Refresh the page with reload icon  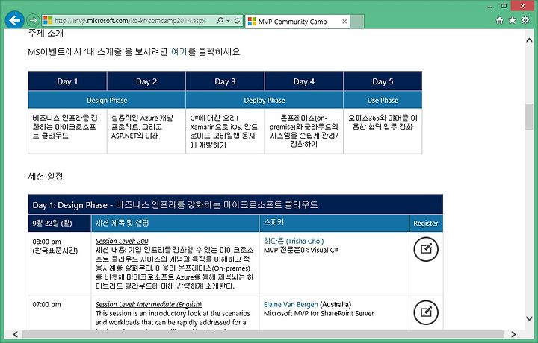click(237, 21)
